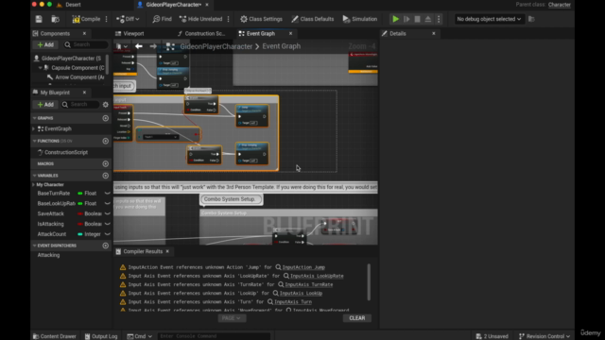This screenshot has height=340, width=605.
Task: Close the Components panel
Action: coord(84,34)
